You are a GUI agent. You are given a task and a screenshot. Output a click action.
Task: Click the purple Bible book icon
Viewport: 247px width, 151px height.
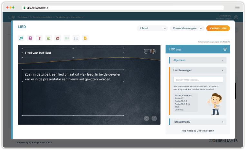30,38
